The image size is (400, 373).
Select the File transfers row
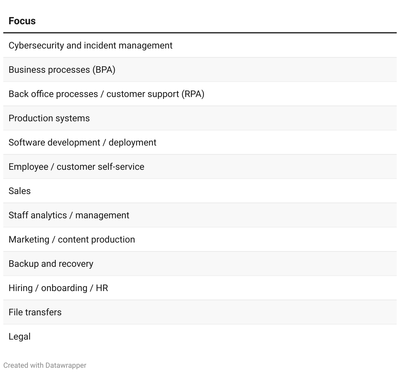coord(35,312)
